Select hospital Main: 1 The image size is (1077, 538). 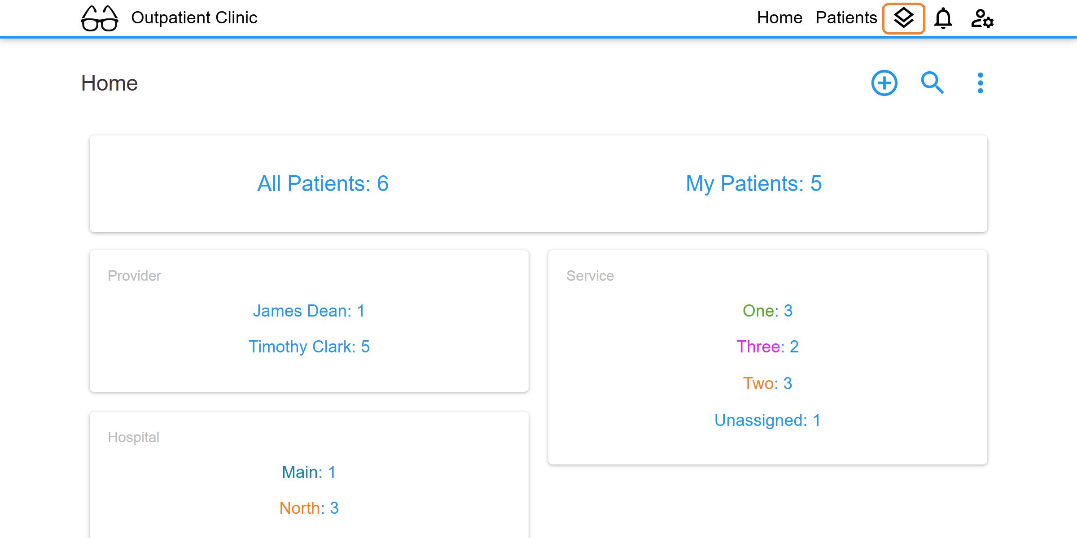[x=309, y=472]
